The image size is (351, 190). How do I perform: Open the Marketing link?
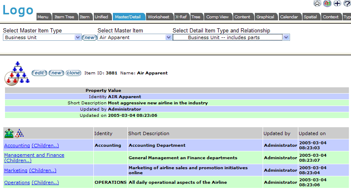click(x=16, y=170)
